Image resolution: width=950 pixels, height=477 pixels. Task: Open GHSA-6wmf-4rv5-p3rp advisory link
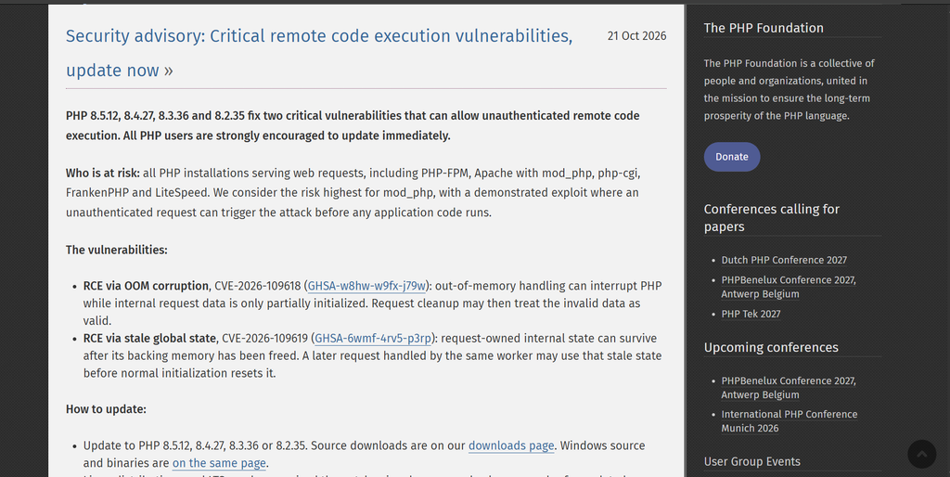click(x=373, y=339)
